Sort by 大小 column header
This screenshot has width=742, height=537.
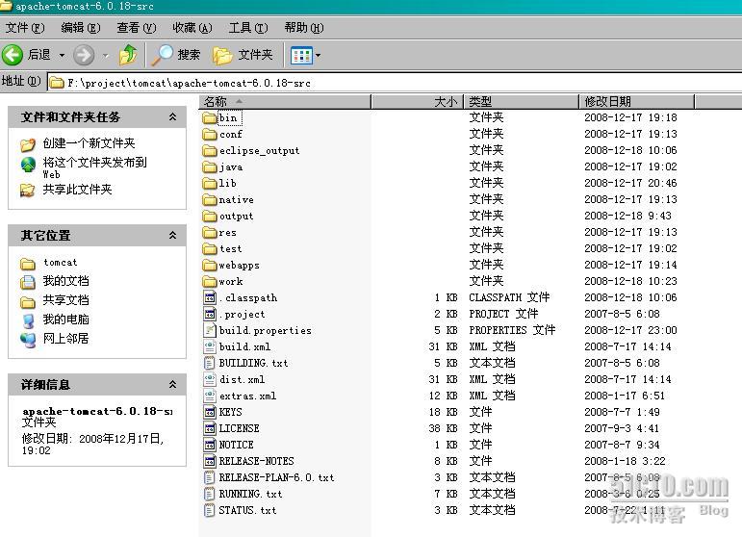418,102
